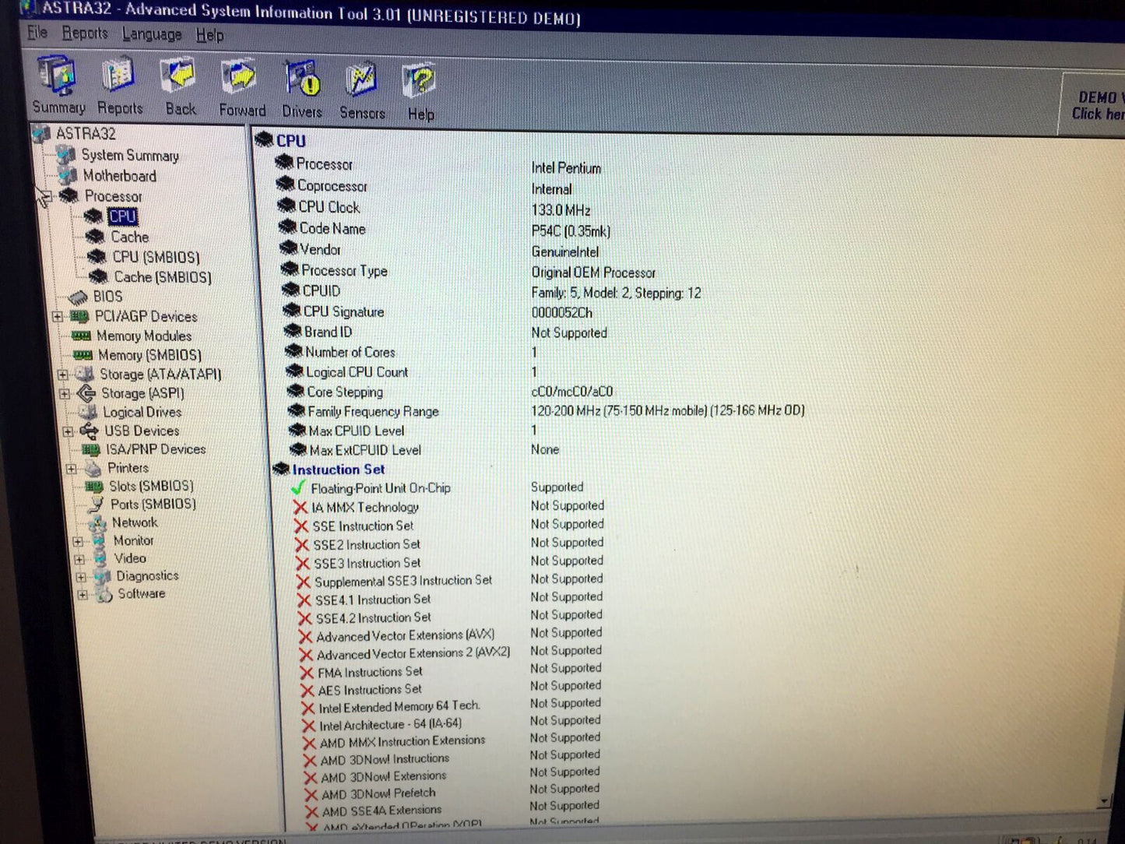
Task: Select Memory Modules in tree
Action: pyautogui.click(x=144, y=336)
